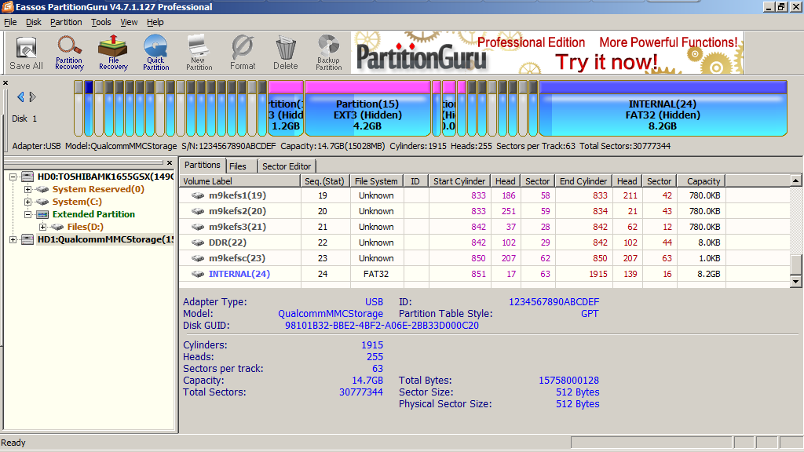The width and height of the screenshot is (804, 452).
Task: Open the Tools menu
Action: 101,22
